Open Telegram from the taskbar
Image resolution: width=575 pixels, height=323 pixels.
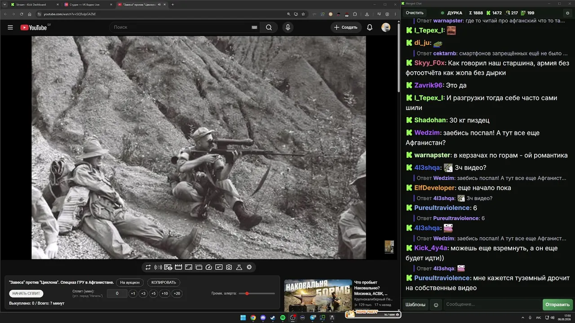(313, 318)
